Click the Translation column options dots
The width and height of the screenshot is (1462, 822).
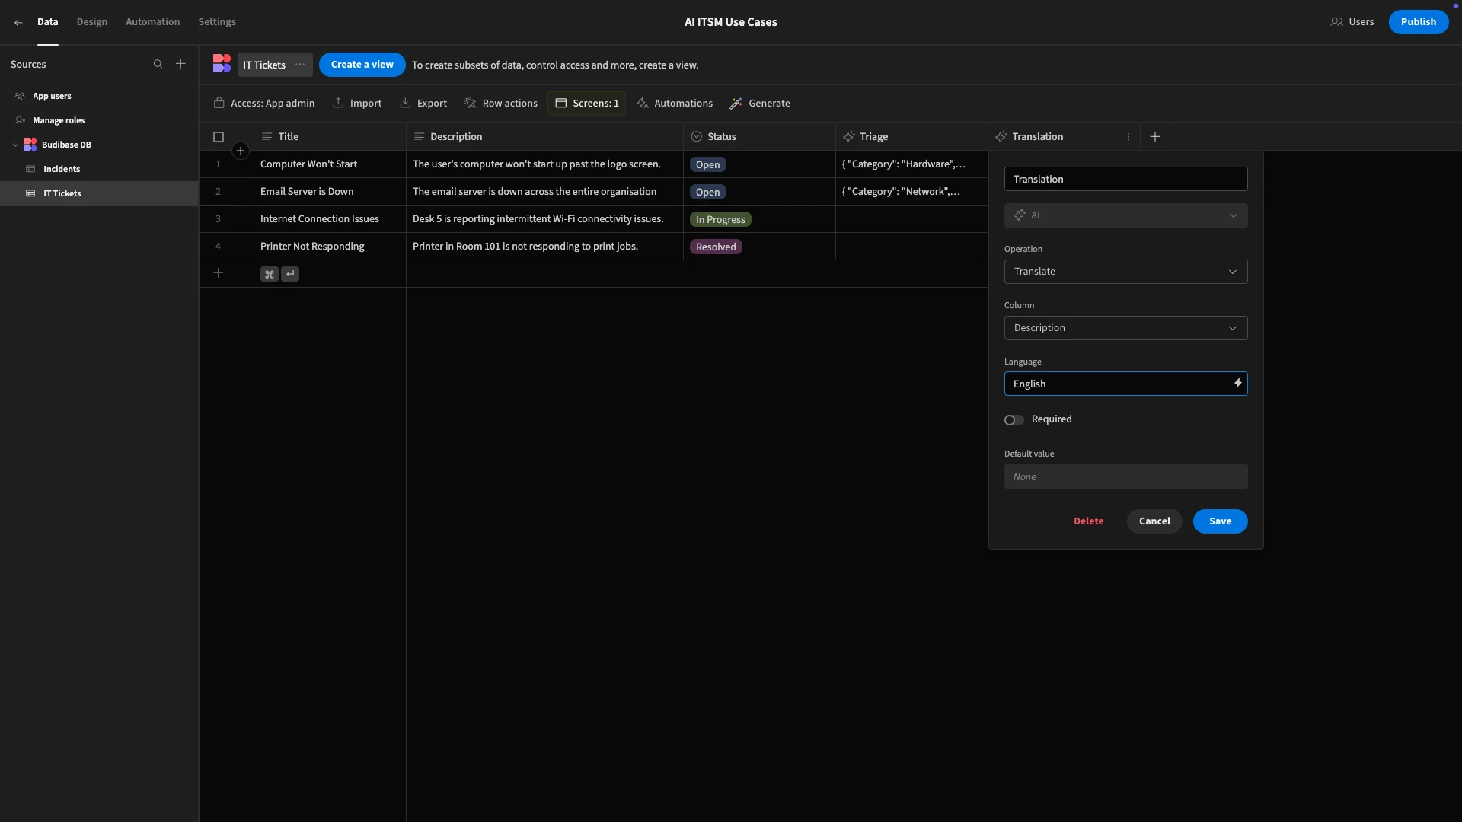pos(1128,137)
